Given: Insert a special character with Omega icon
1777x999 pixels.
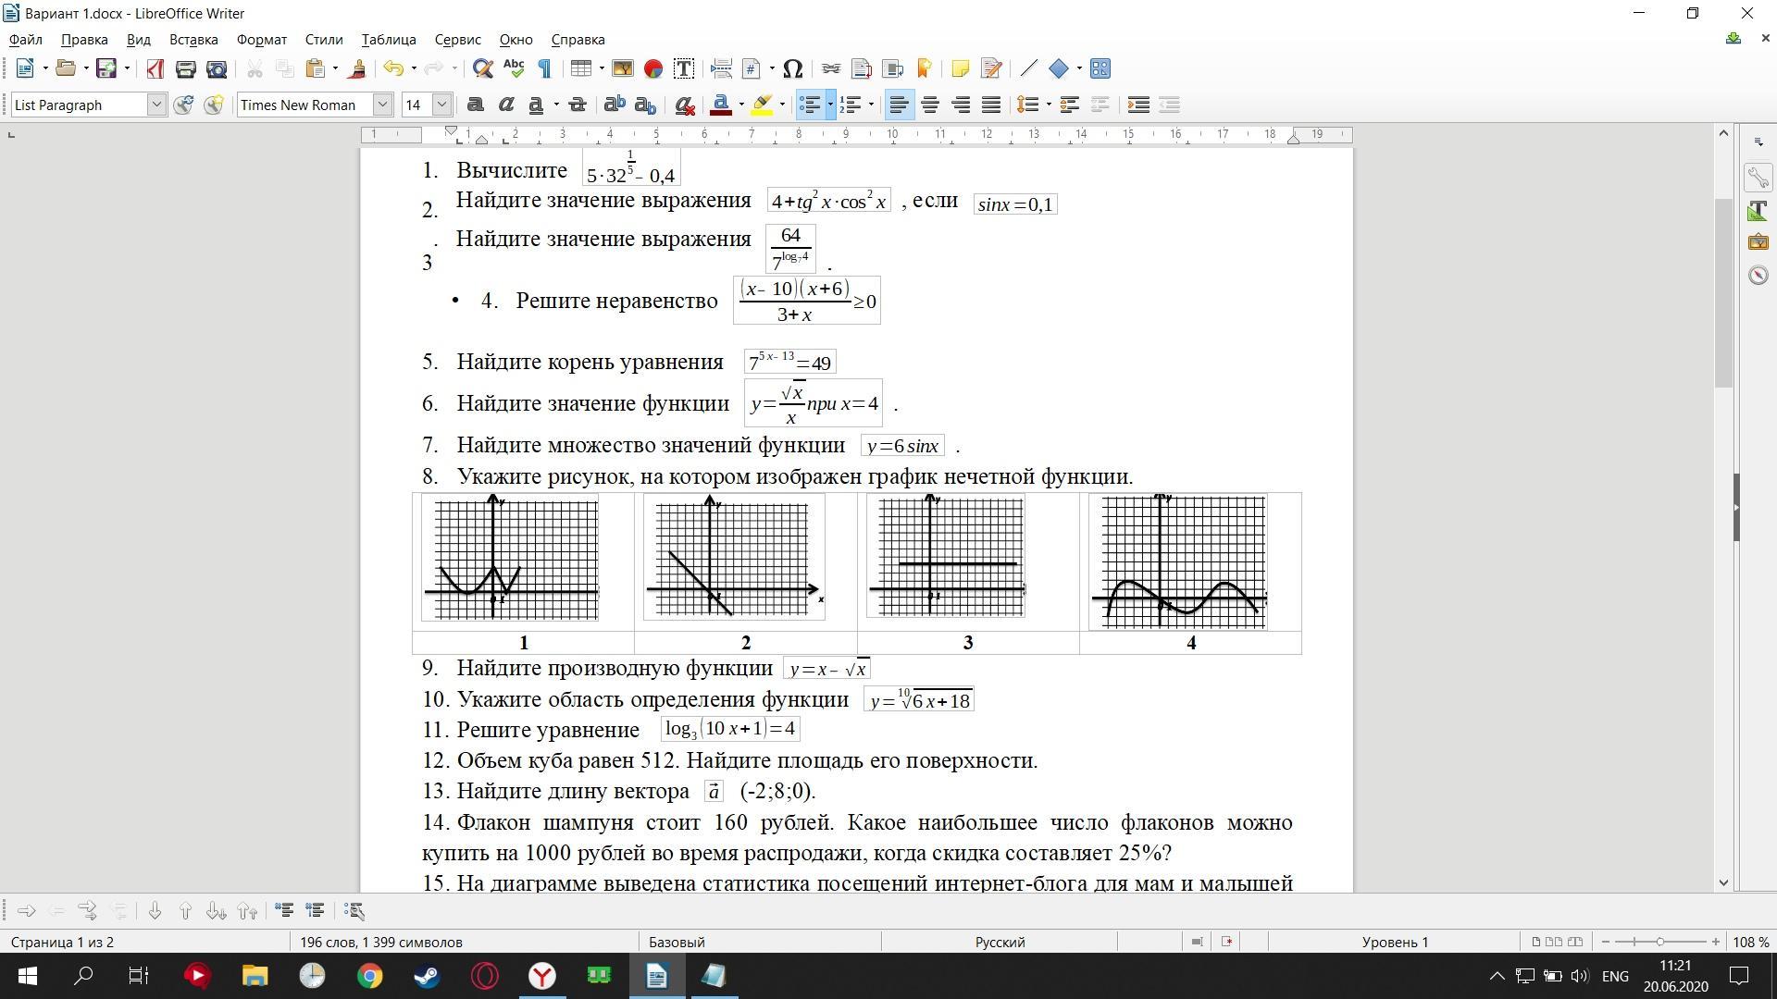Looking at the screenshot, I should click(792, 68).
